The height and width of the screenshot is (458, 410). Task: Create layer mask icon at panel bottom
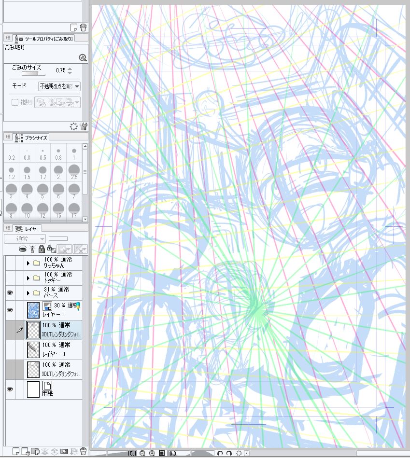point(64,451)
